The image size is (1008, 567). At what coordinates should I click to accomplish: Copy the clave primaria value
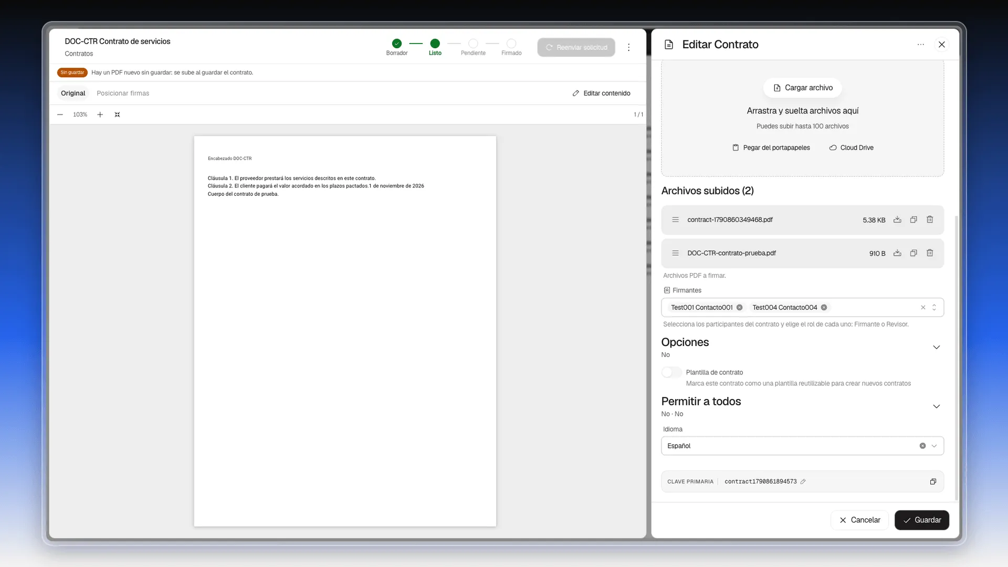933,481
